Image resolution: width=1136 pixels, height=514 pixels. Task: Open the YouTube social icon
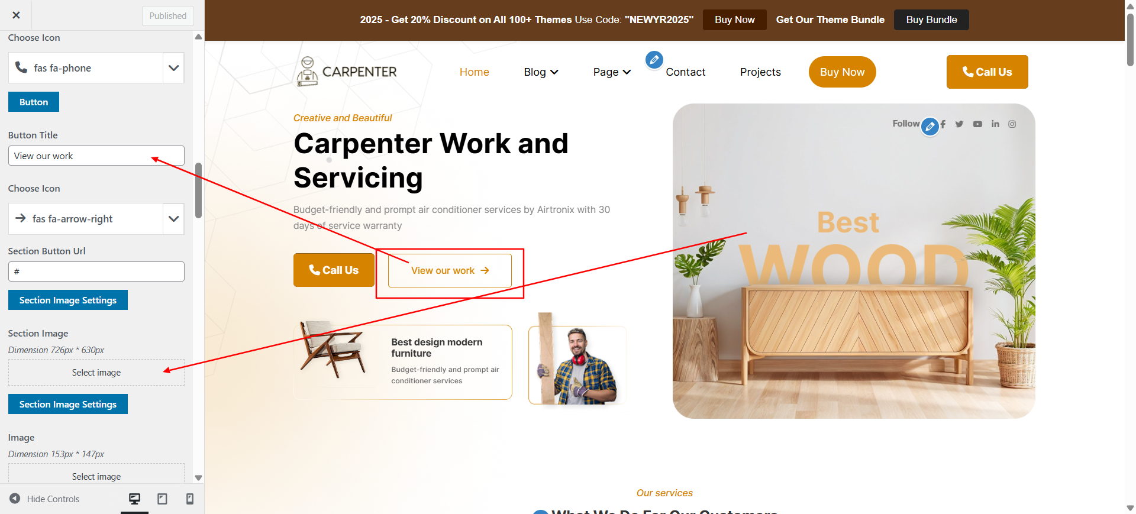click(x=977, y=124)
